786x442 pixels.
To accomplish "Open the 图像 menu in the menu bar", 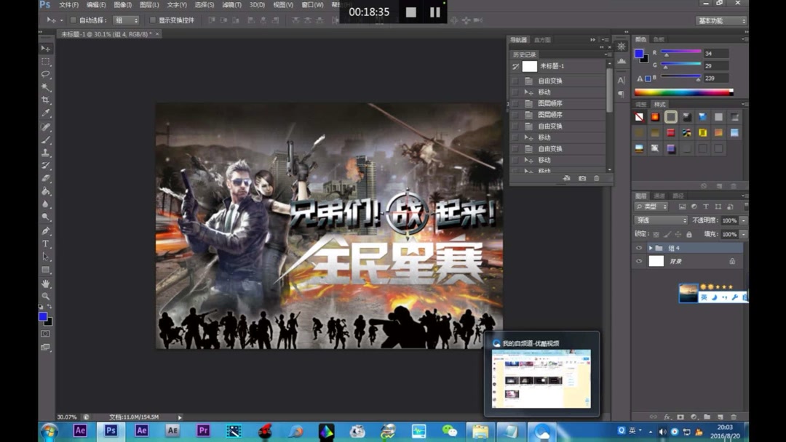I will click(122, 5).
